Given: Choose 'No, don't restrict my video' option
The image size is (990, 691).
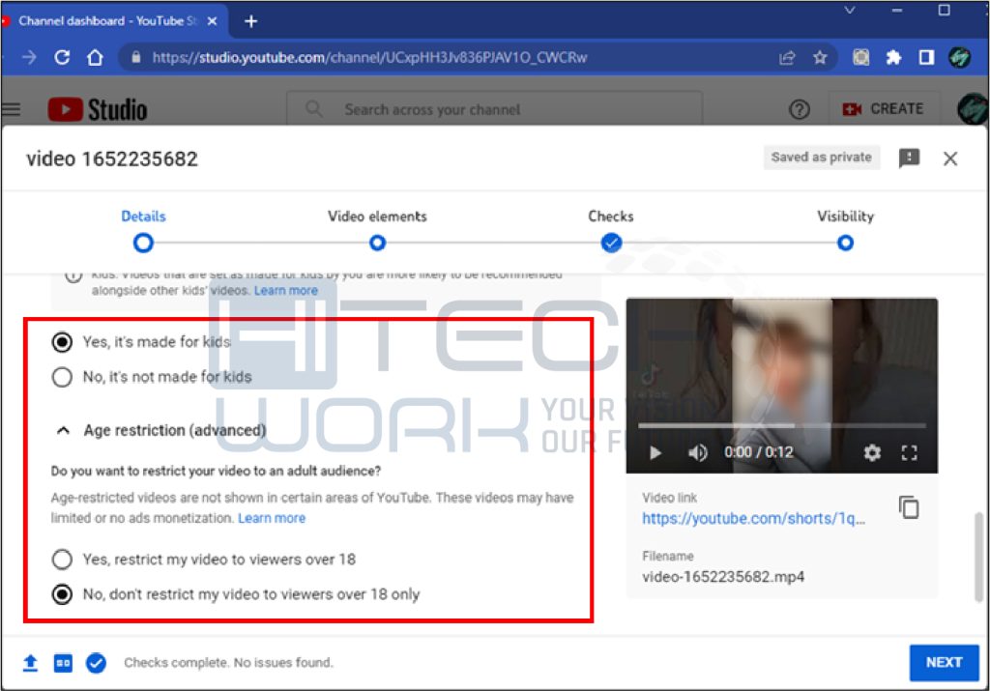Looking at the screenshot, I should click(62, 594).
